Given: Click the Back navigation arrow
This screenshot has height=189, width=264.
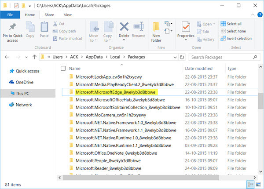Looking at the screenshot, I should tap(7, 57).
